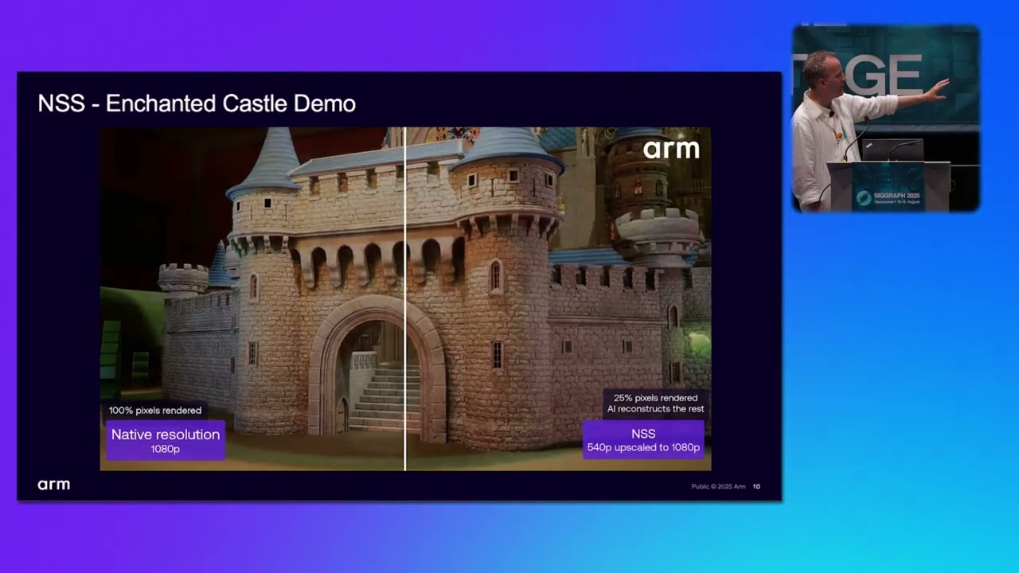Click the speaker camera video thumbnail
Viewport: 1019px width, 573px height.
click(x=885, y=118)
